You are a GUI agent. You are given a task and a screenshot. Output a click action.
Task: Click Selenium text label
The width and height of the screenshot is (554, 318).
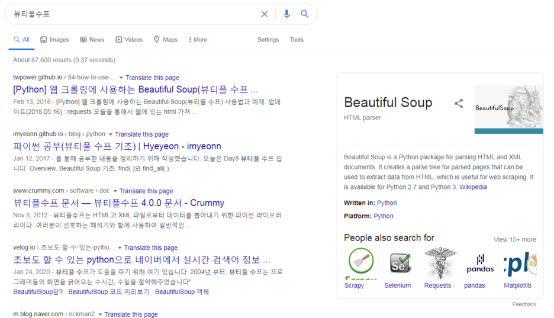[x=398, y=285]
